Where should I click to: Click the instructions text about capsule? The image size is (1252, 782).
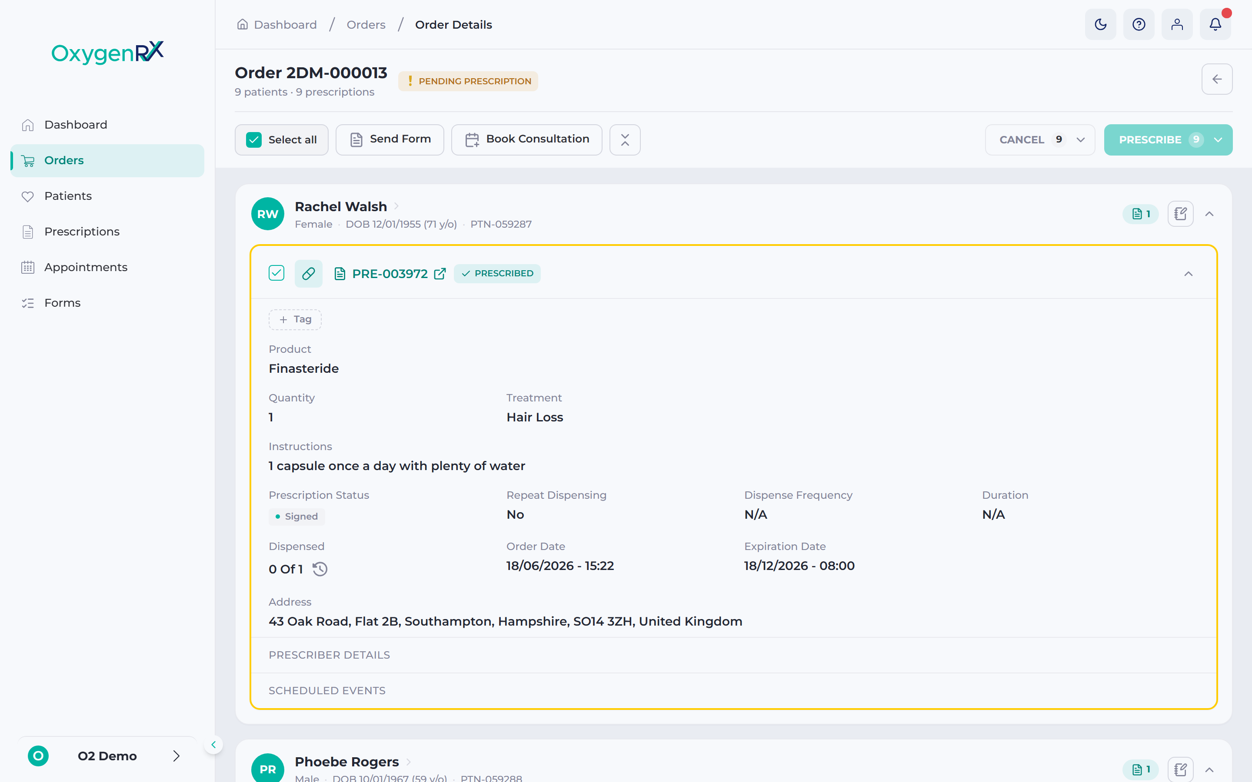(x=397, y=465)
